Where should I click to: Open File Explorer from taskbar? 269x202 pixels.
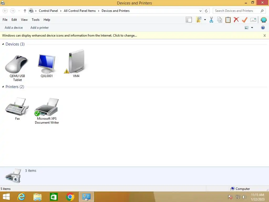tap(37, 197)
